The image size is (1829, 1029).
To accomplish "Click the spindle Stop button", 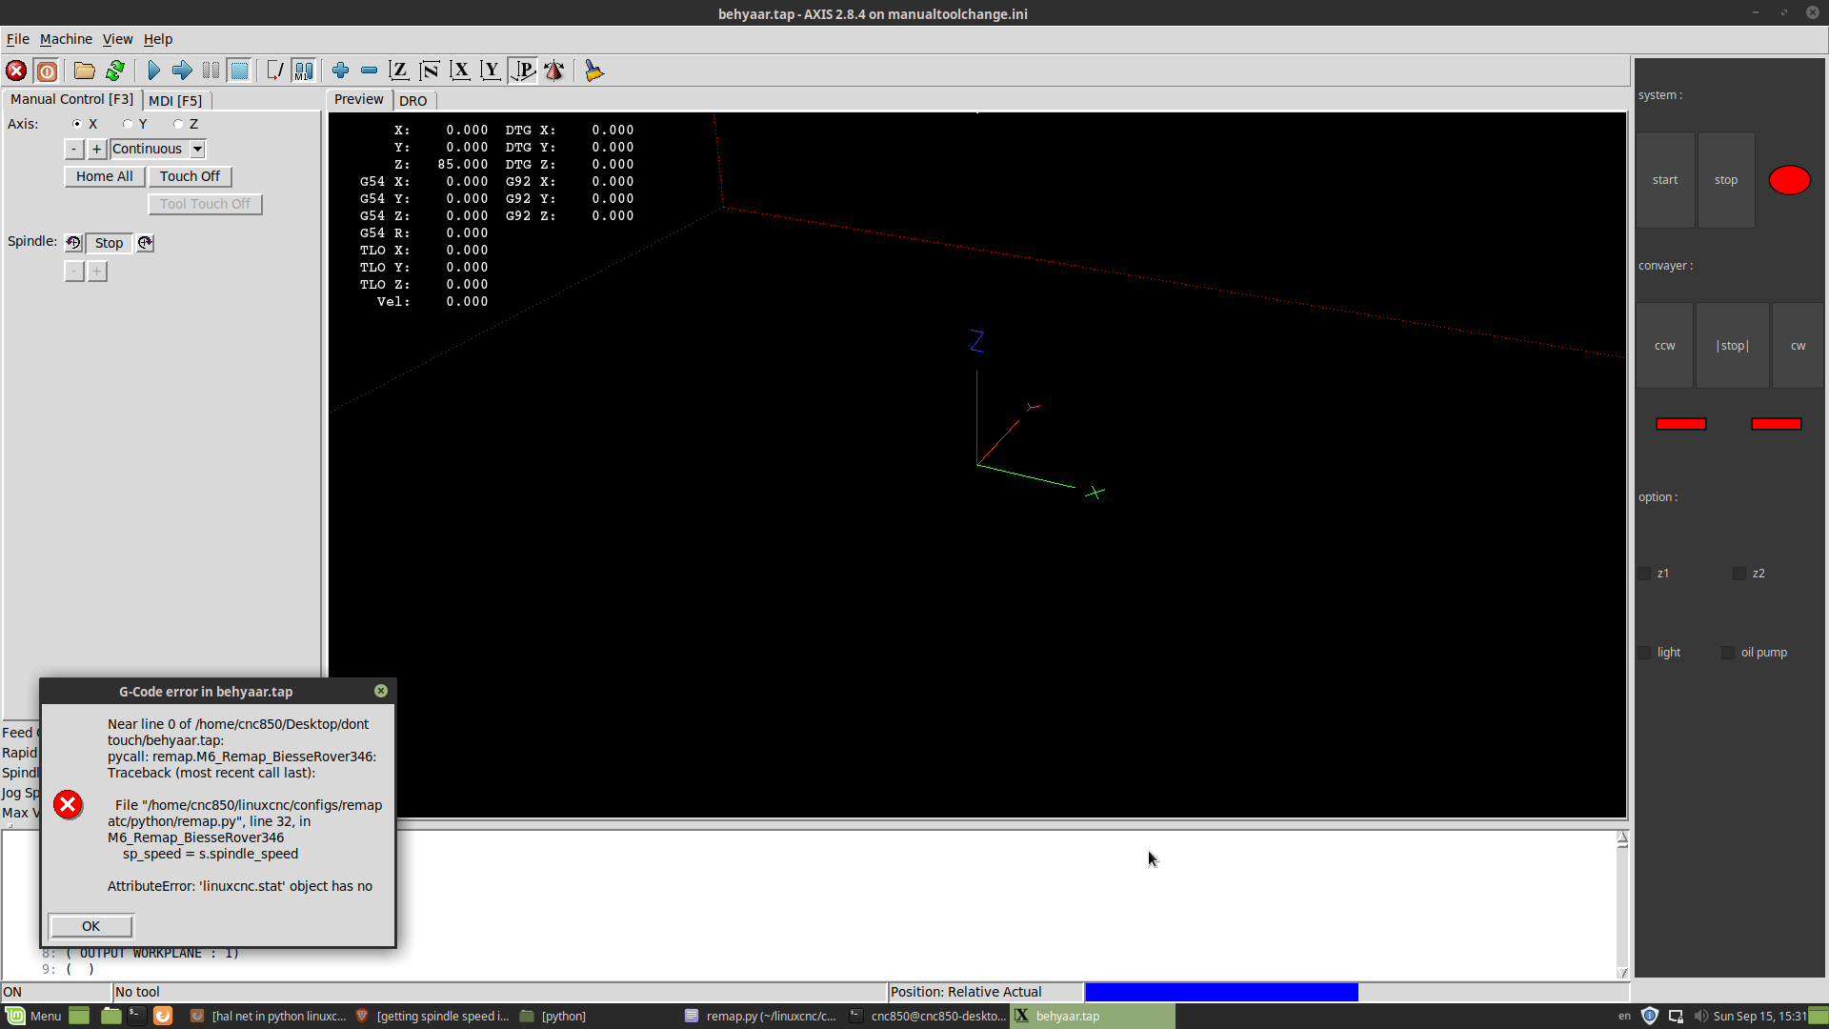I will point(109,243).
